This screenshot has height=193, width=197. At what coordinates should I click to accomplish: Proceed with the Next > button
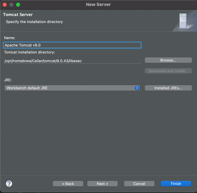[x=102, y=184]
